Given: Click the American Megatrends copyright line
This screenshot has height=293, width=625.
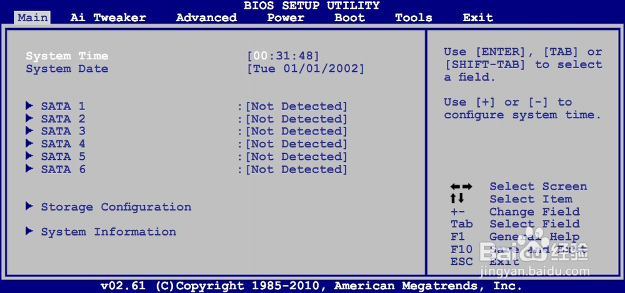Looking at the screenshot, I should tap(311, 286).
